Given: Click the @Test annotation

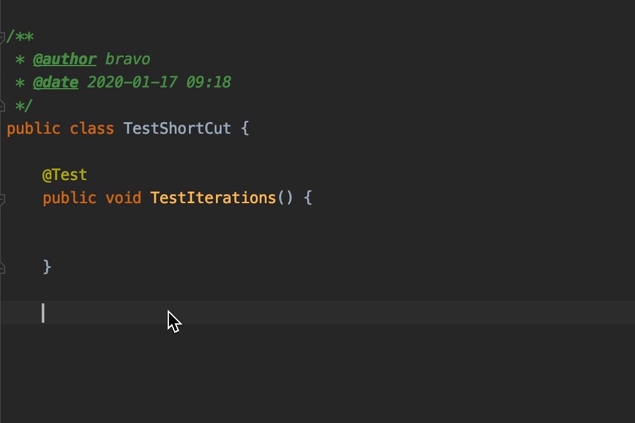Looking at the screenshot, I should (64, 175).
